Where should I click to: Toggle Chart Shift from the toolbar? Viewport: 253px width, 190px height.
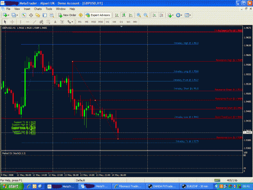tap(162, 15)
